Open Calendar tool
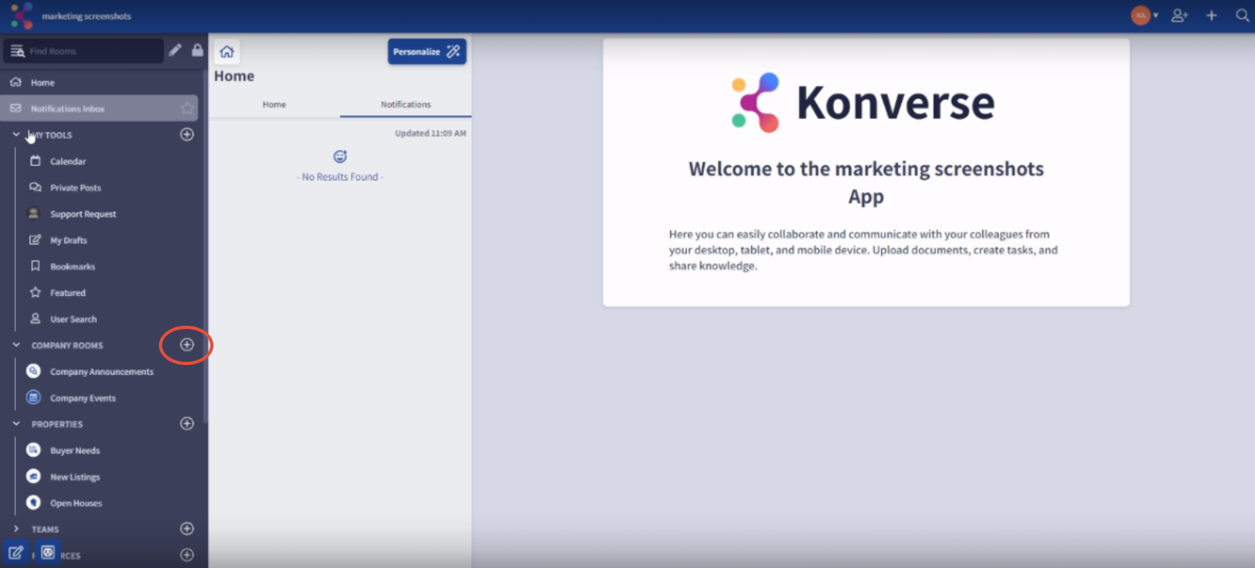This screenshot has width=1255, height=568. [x=67, y=161]
